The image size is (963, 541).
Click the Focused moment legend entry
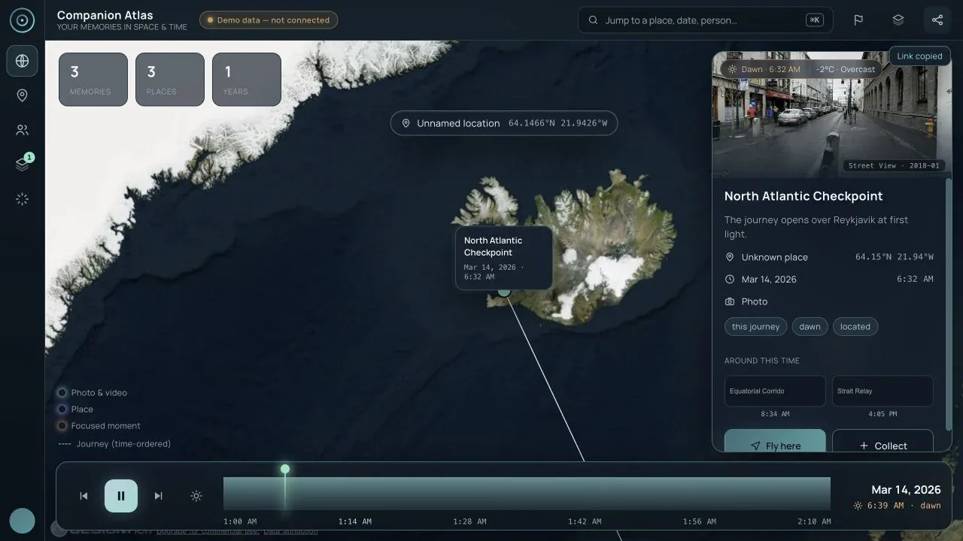pos(99,426)
